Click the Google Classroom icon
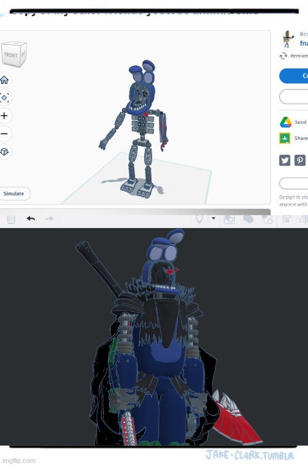This screenshot has width=308, height=466. coord(285,138)
